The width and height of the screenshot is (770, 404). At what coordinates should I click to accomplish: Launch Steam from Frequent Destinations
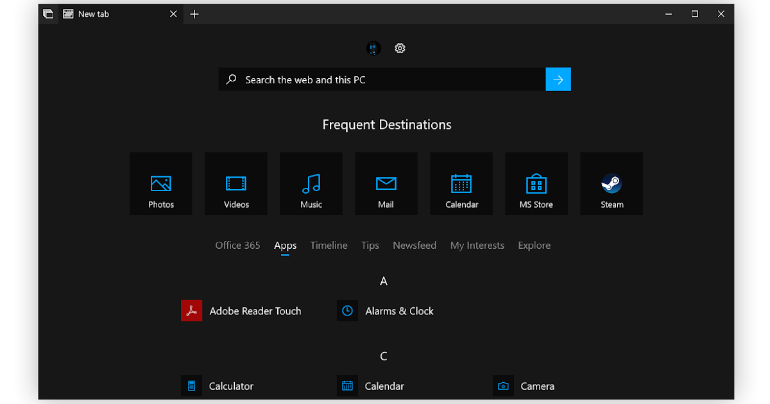611,183
